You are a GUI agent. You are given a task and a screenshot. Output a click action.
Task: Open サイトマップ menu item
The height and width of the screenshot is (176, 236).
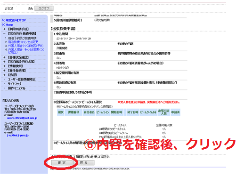[15, 84]
